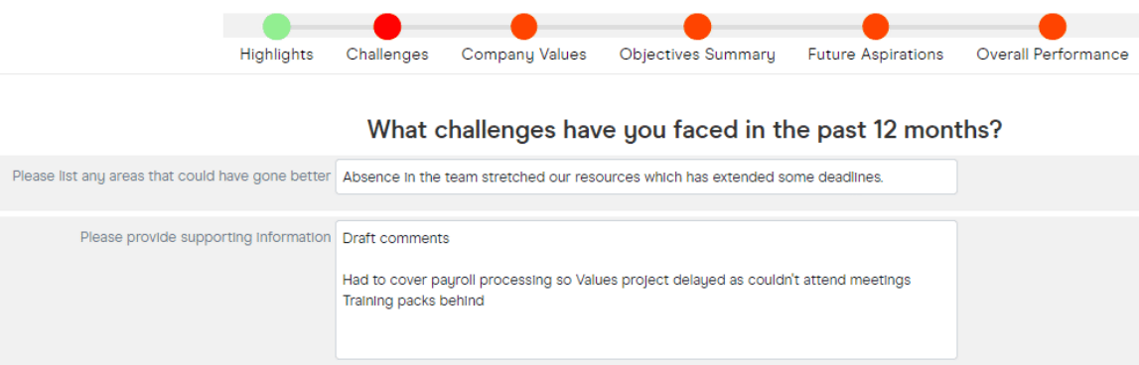
Task: Open the Highlights section label
Action: [277, 56]
